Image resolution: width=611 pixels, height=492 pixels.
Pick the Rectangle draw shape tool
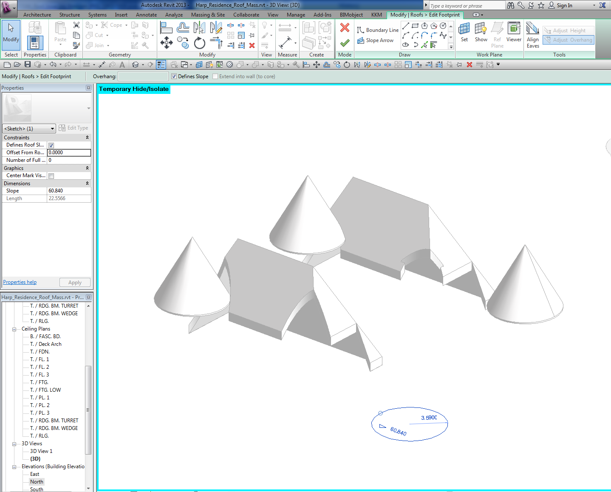click(415, 26)
